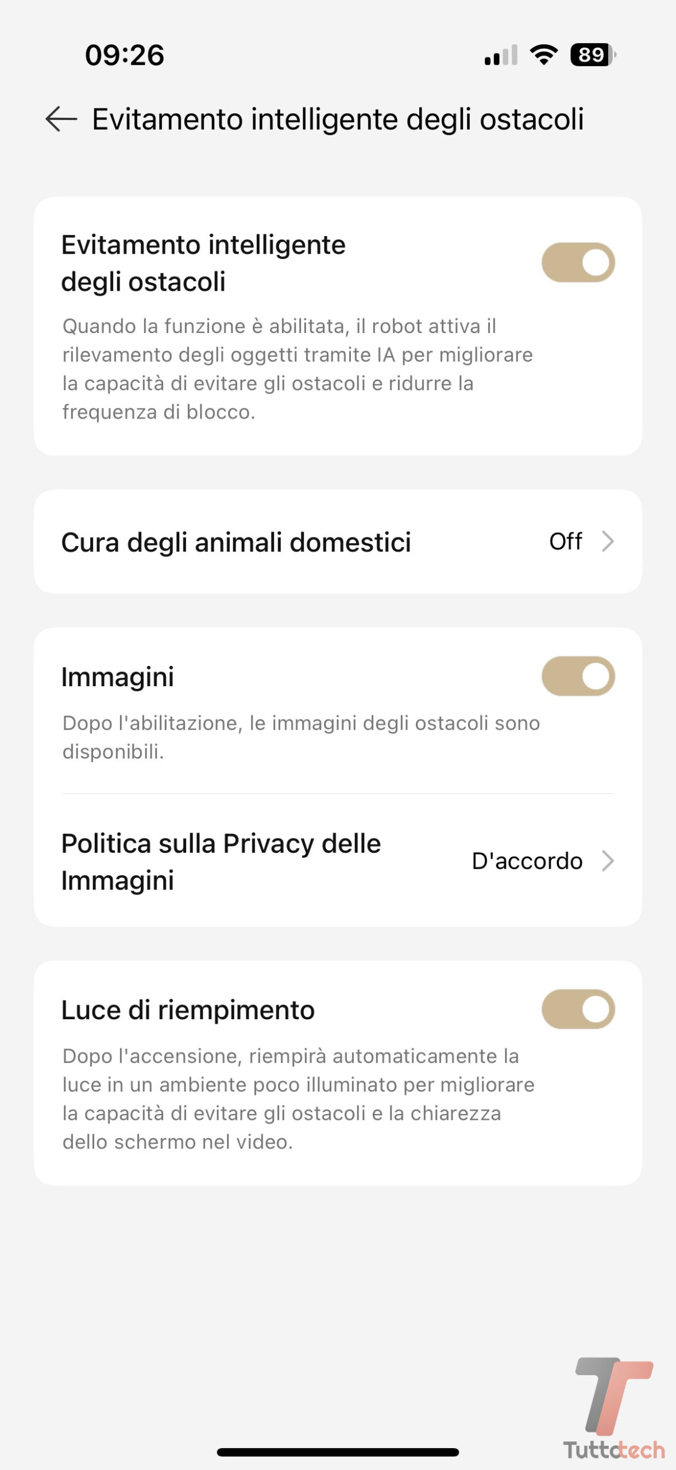This screenshot has width=676, height=1470.
Task: Turn off the Immagini toggle
Action: (578, 676)
